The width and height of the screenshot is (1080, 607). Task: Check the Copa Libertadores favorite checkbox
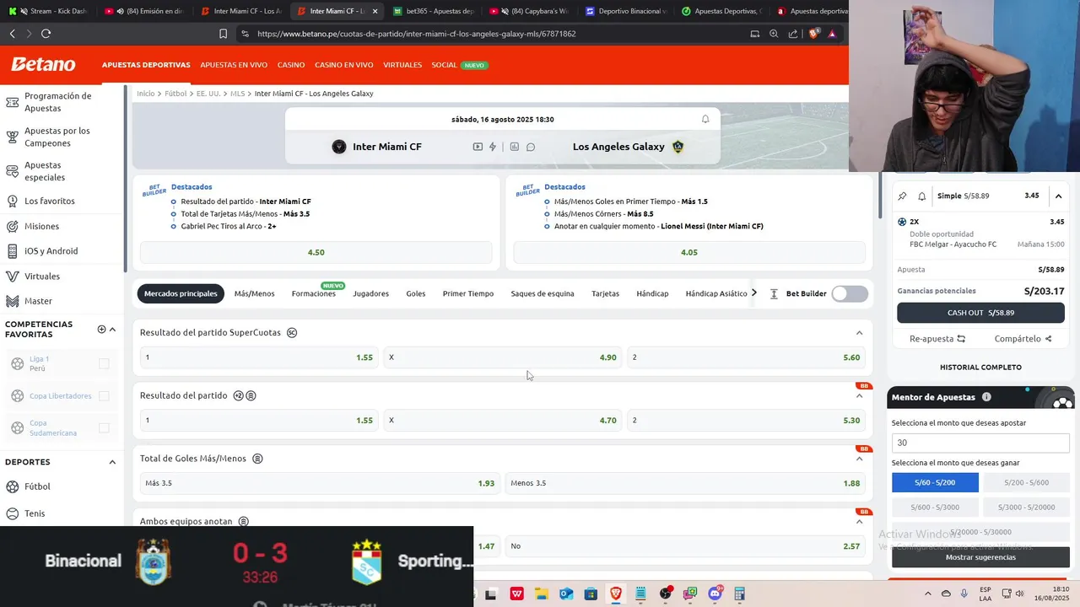click(104, 395)
